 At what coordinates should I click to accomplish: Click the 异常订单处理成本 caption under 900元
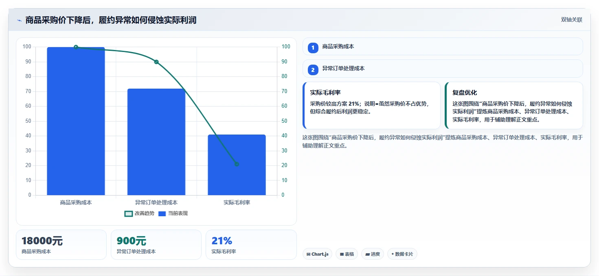coord(136,252)
